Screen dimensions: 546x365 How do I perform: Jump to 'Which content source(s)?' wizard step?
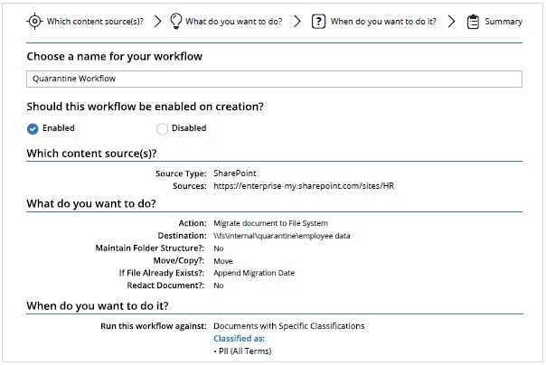click(96, 22)
